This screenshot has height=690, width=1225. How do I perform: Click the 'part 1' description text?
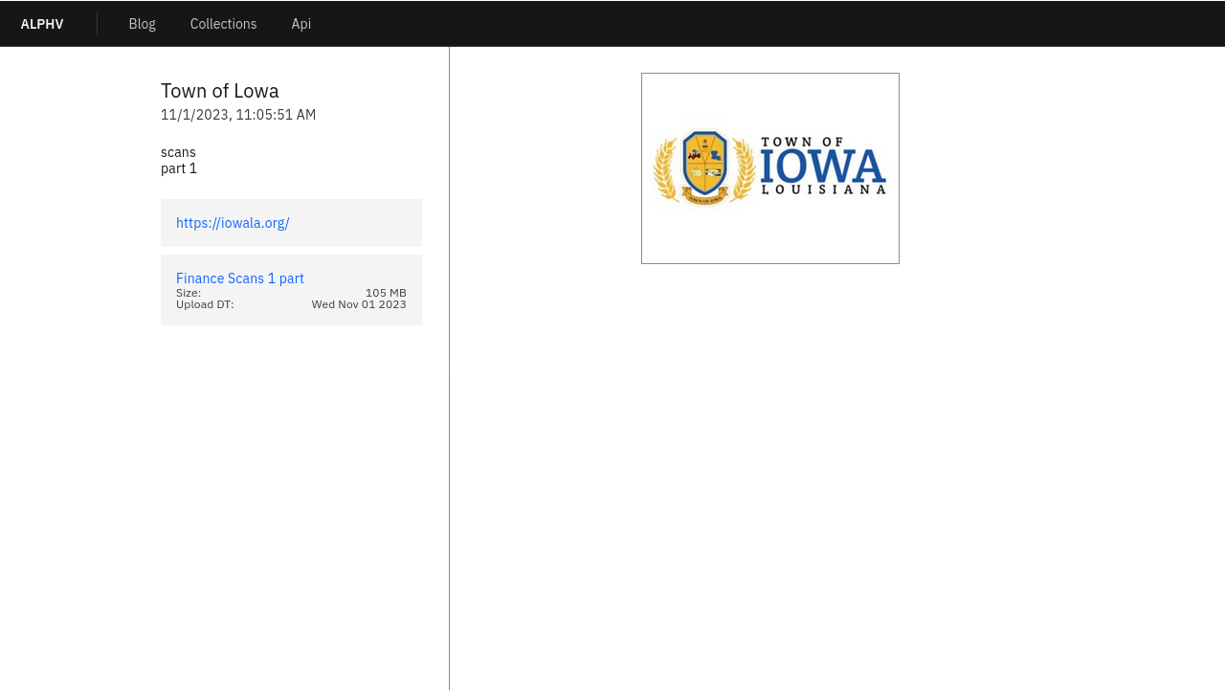[179, 168]
